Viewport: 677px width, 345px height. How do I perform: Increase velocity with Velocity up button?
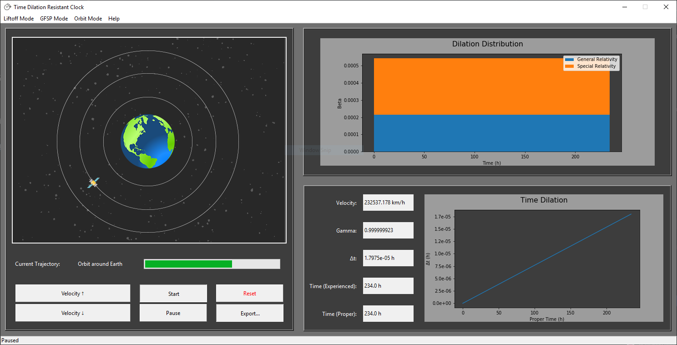[x=72, y=293]
